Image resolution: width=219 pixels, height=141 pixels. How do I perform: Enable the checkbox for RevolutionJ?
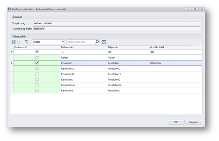(37, 80)
